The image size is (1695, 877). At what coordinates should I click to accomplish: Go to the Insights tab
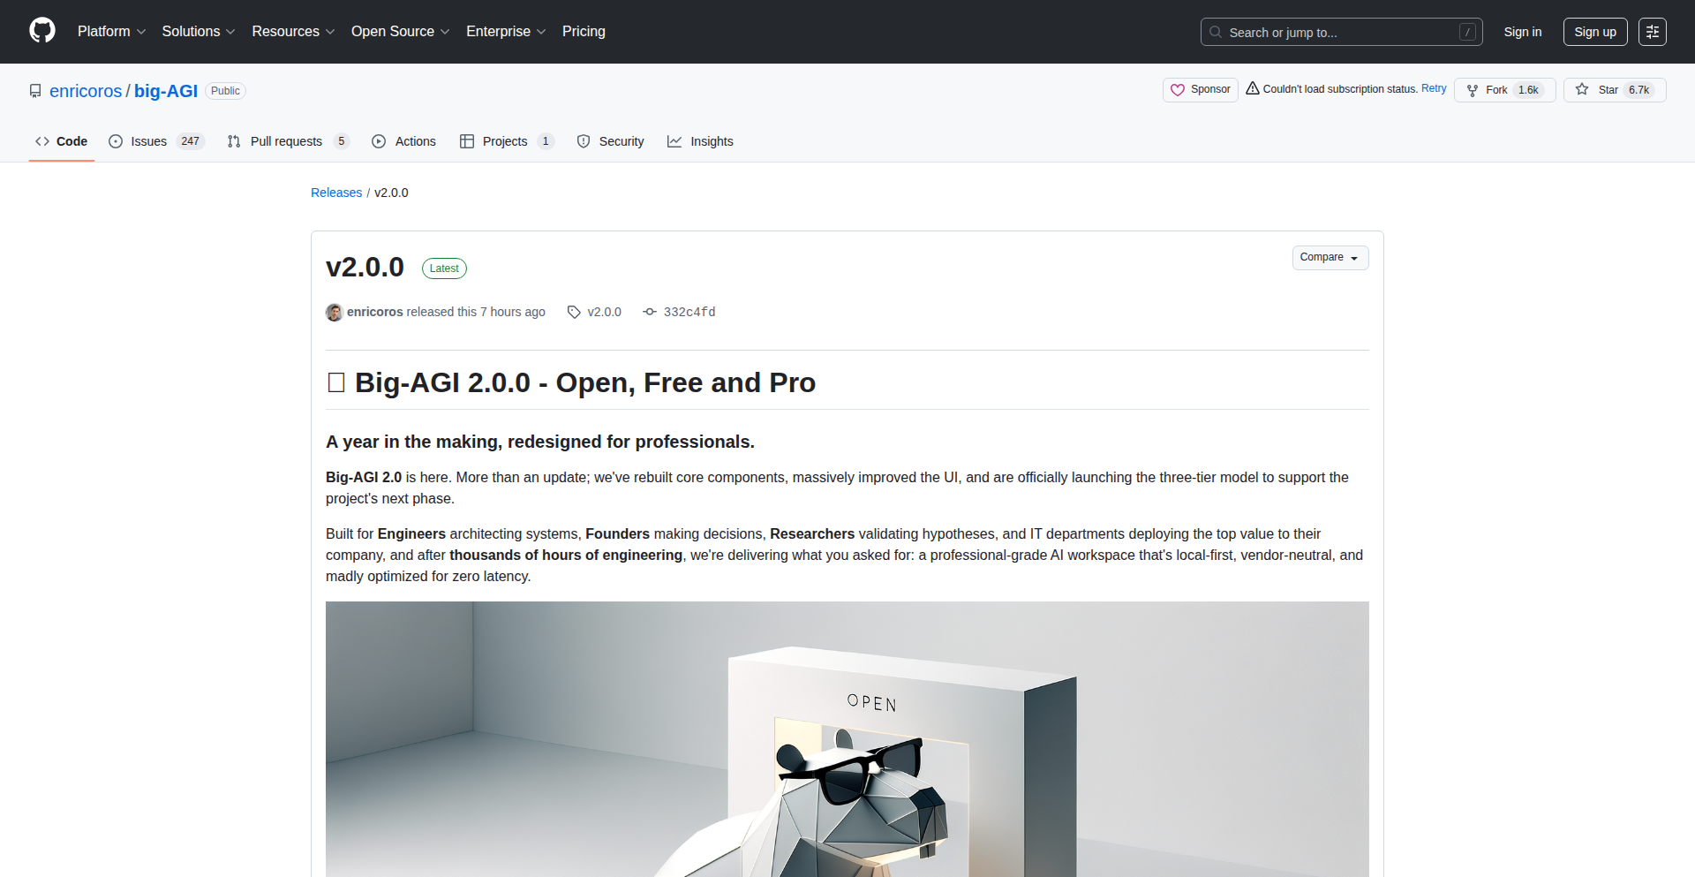pos(701,141)
